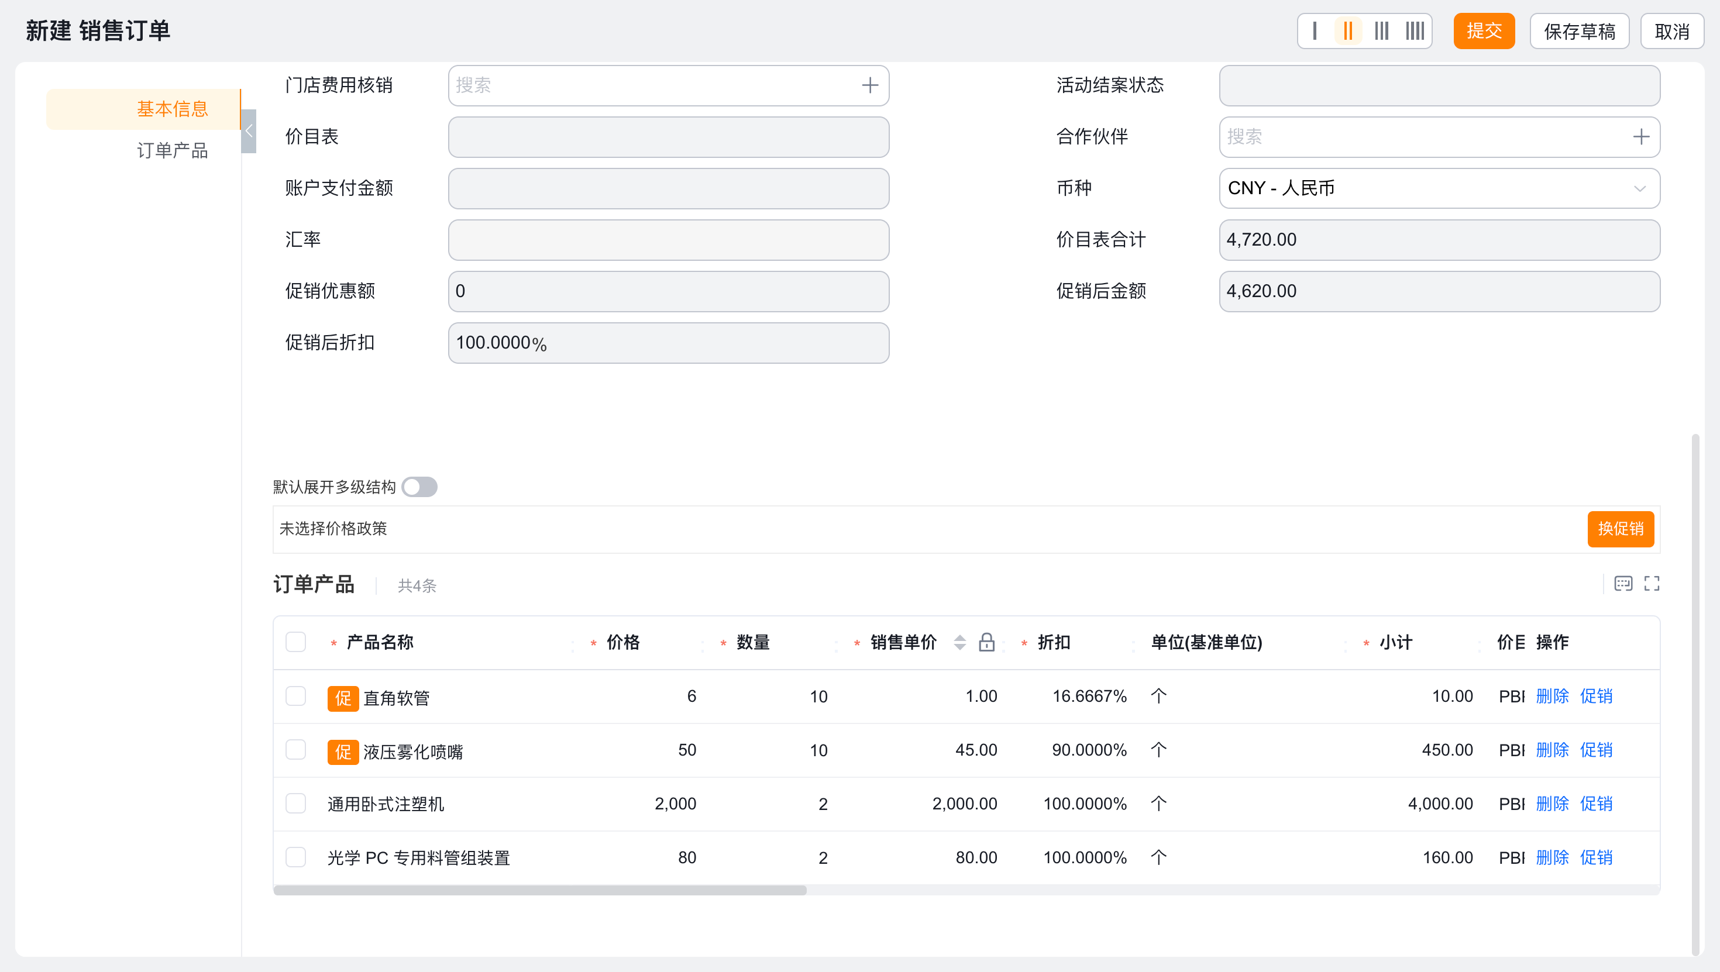Image resolution: width=1720 pixels, height=972 pixels.
Task: Click 单位(基准单位) column header
Action: tap(1206, 642)
